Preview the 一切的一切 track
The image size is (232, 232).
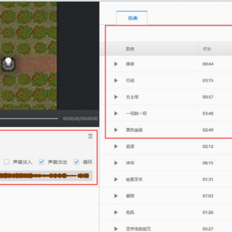click(x=116, y=113)
